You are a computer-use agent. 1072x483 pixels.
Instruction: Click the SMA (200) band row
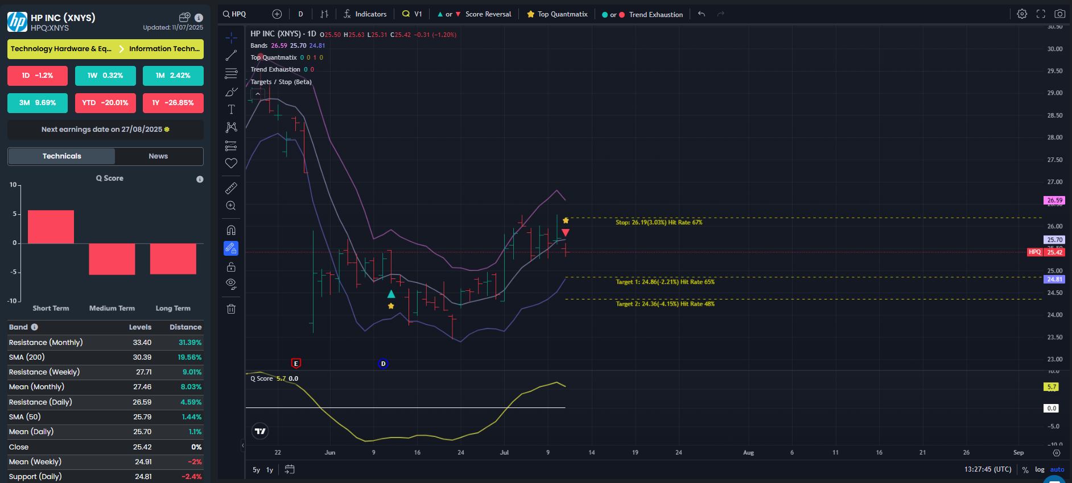pyautogui.click(x=105, y=357)
